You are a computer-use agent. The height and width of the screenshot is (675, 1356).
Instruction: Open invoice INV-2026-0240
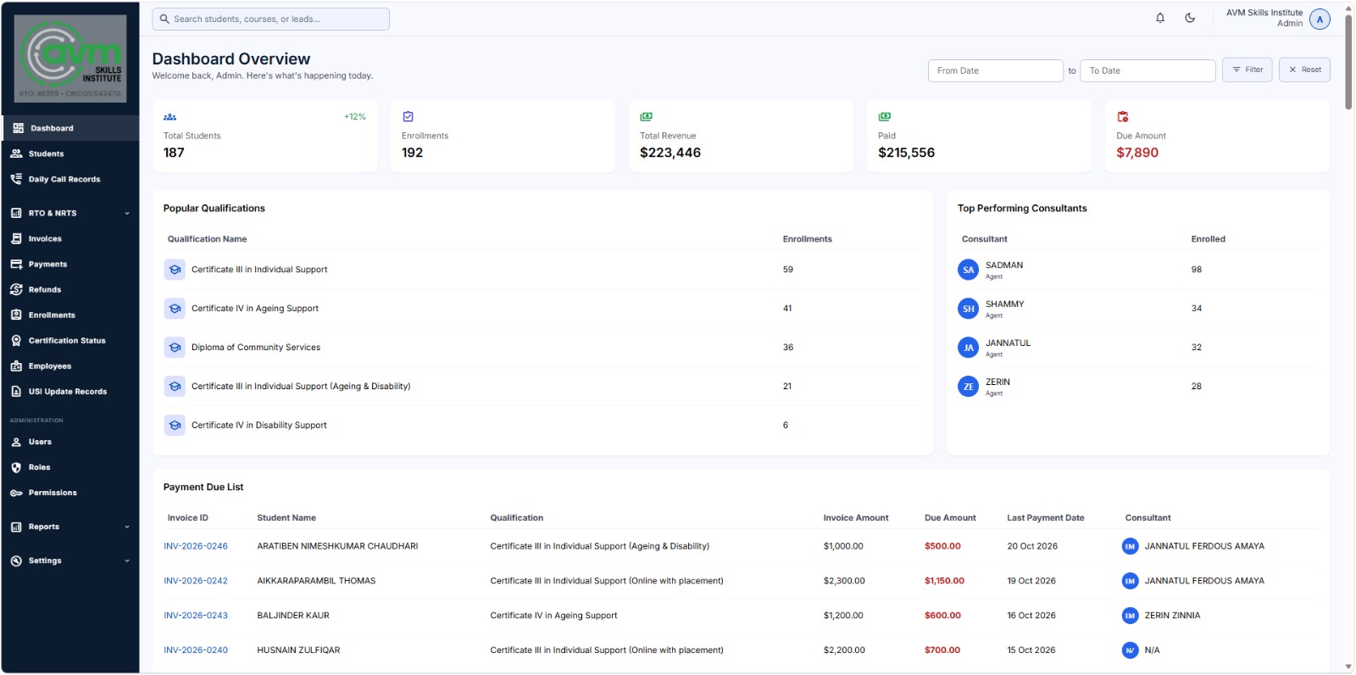click(196, 650)
